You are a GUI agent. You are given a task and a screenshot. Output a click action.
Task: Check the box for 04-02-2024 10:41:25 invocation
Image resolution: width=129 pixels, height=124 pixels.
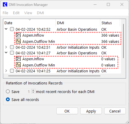point(12,71)
